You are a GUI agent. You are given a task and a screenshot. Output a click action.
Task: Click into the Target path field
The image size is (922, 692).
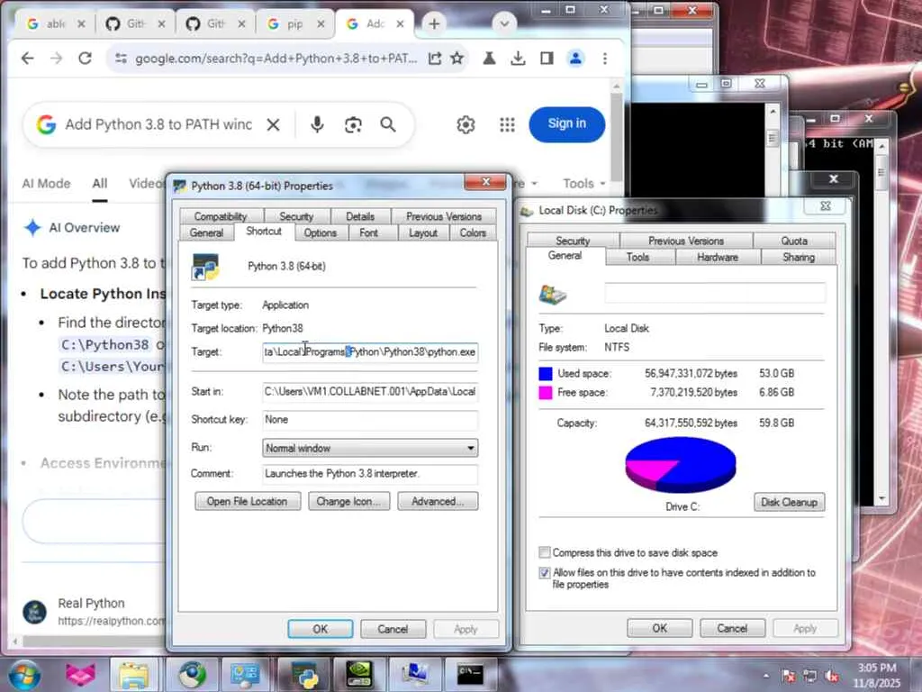pos(370,352)
